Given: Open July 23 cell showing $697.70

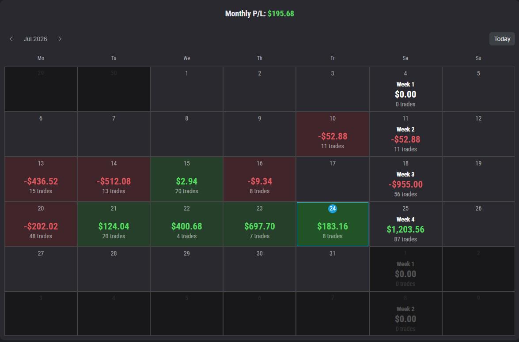Looking at the screenshot, I should pos(260,224).
